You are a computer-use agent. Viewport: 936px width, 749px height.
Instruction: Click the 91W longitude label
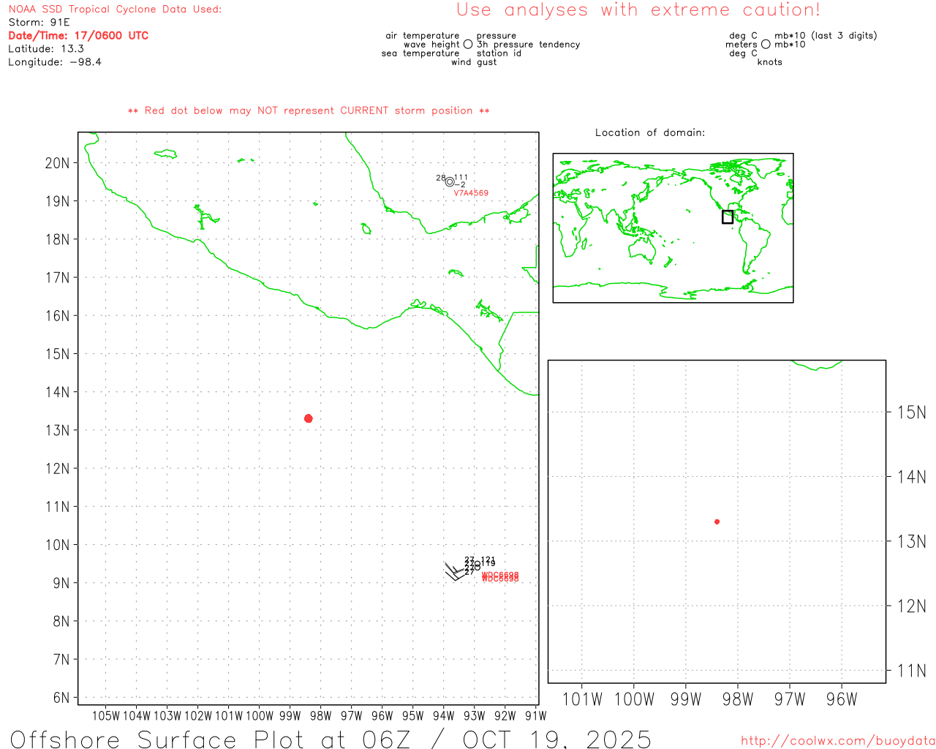click(536, 715)
